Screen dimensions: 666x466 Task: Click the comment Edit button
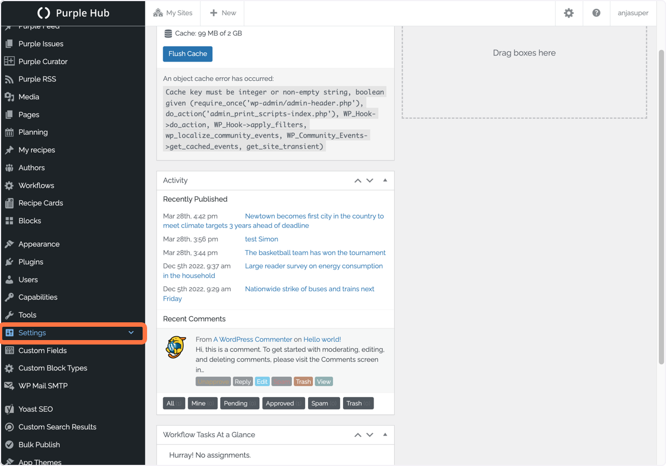[x=262, y=382]
